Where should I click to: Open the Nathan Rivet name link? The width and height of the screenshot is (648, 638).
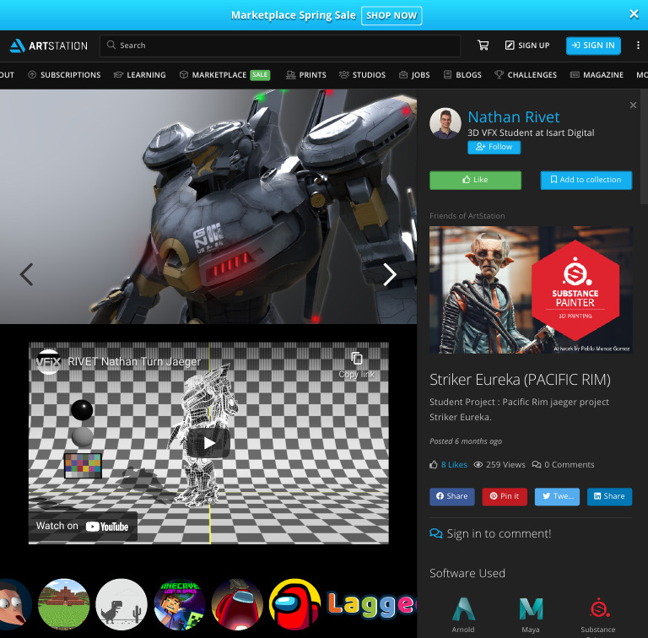click(x=514, y=117)
